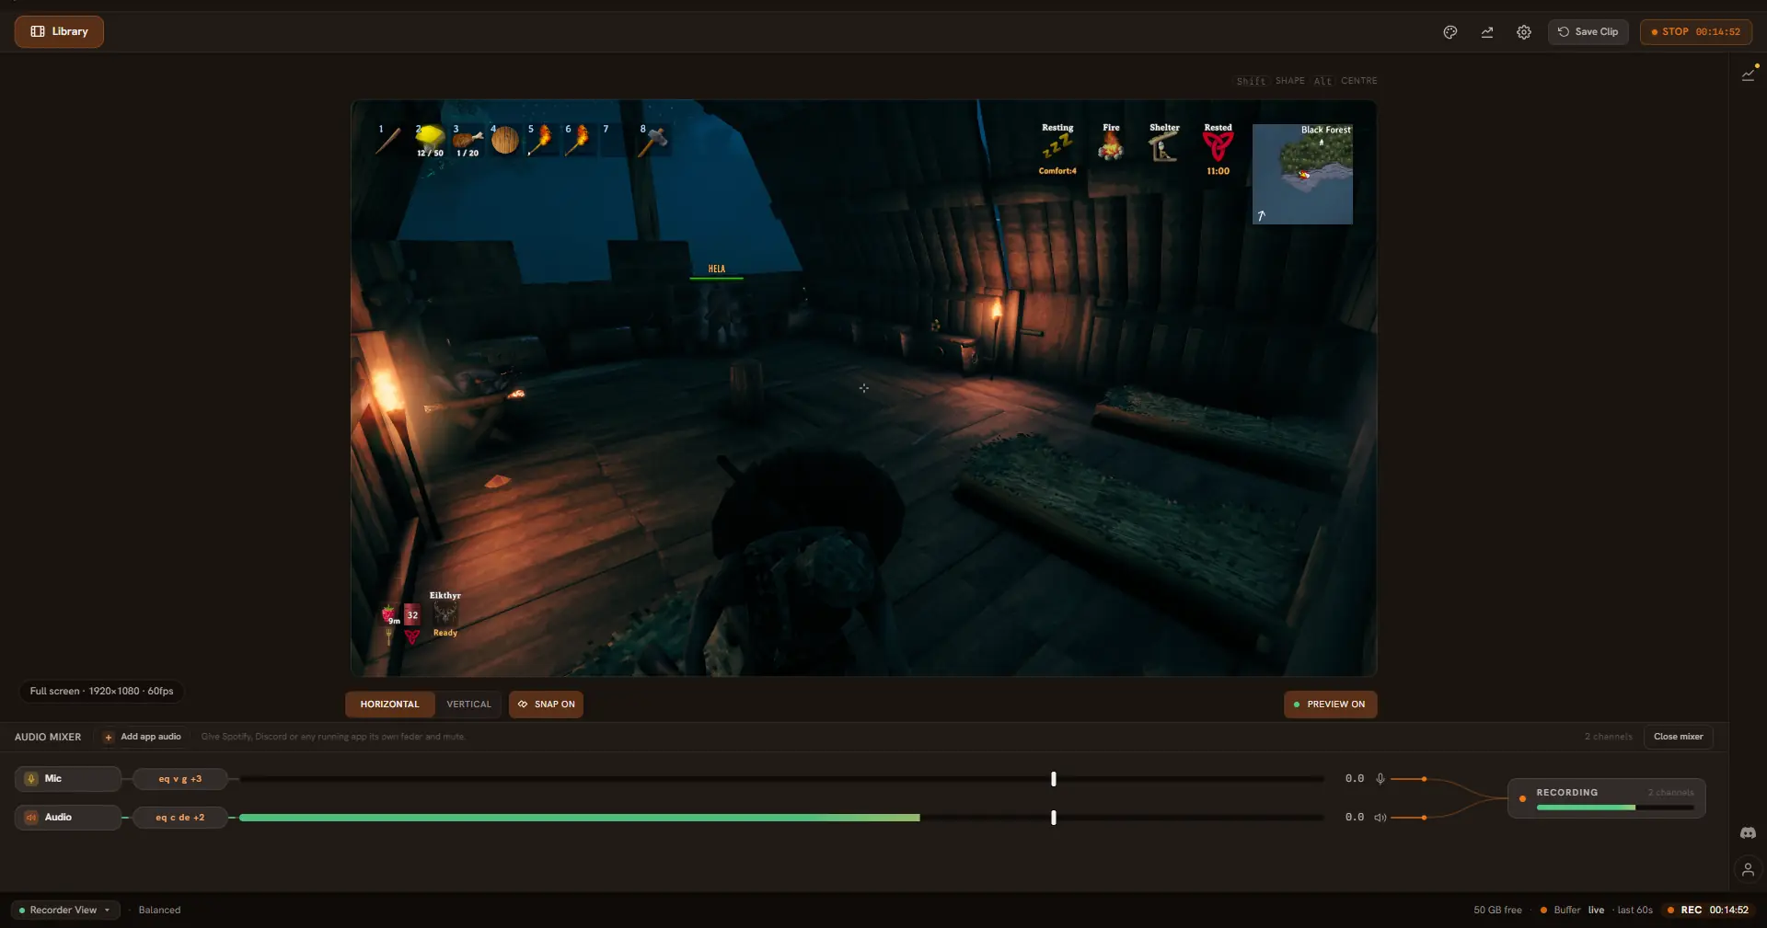This screenshot has height=928, width=1767.
Task: Toggle SNAP ON for the canvas
Action: click(546, 705)
